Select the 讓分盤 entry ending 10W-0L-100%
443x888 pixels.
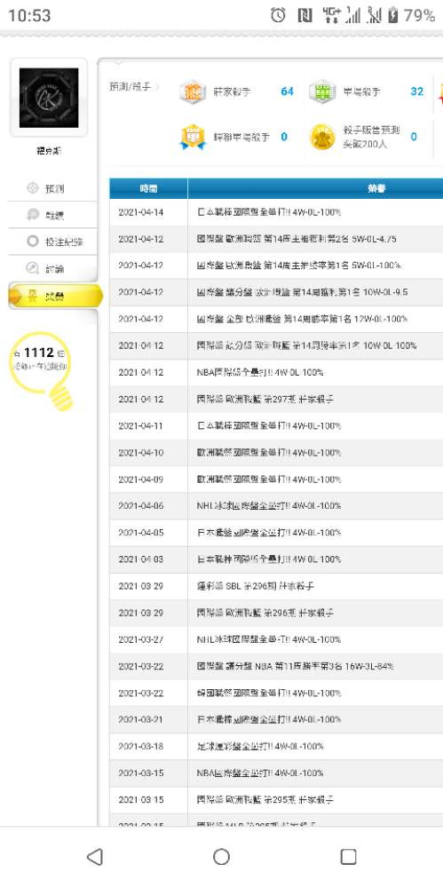pos(306,345)
